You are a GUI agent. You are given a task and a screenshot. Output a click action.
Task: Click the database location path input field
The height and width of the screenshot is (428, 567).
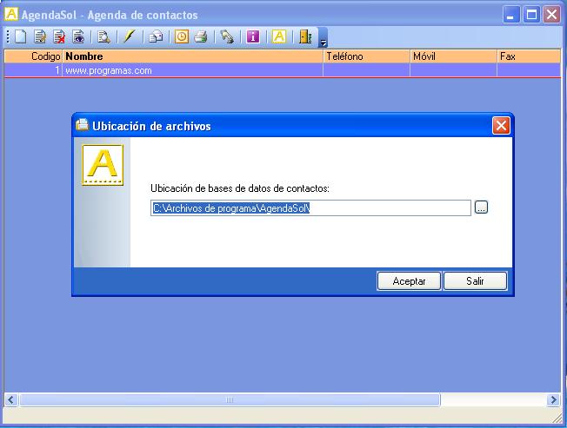coord(310,208)
